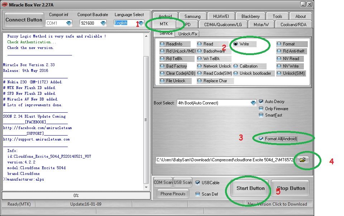Image resolution: width=344 pixels, height=216 pixels.
Task: Open the Samsung tab
Action: 192,16
